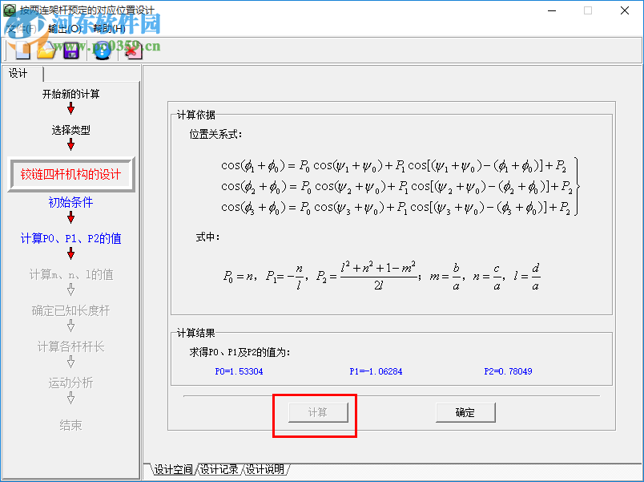Click the 计算m、n、l的值 step
Screen dimensions: 644x482
point(70,274)
